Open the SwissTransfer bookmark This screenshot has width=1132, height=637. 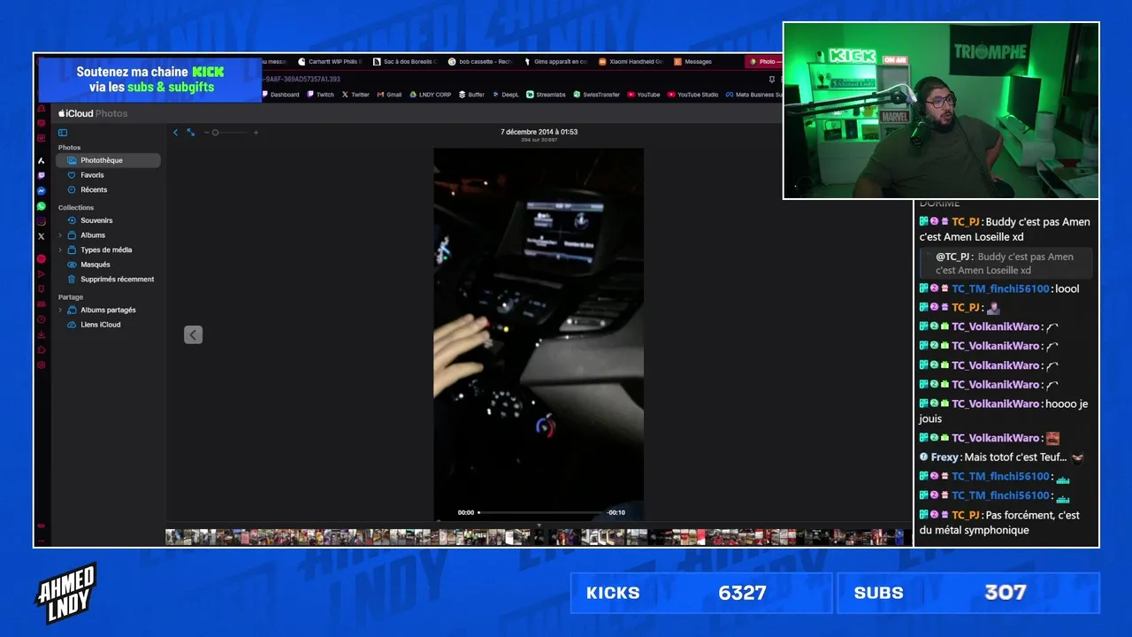597,95
